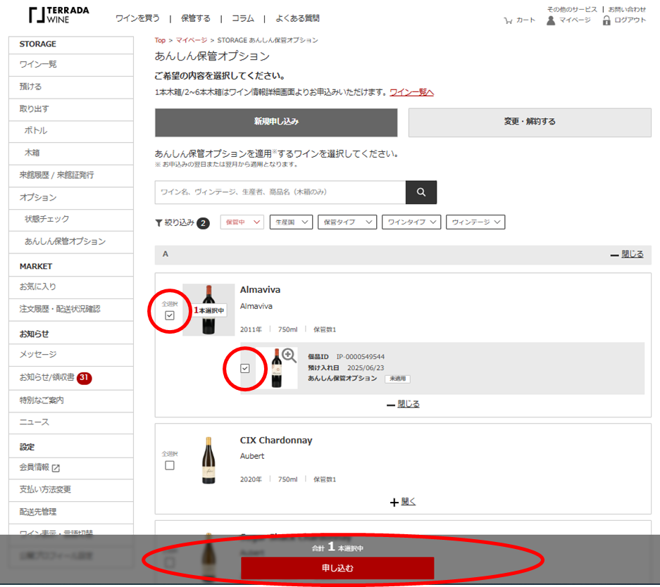This screenshot has height=587, width=660.
Task: Click the 未適用 status tag
Action: [397, 379]
